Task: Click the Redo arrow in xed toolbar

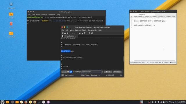Action: pyautogui.click(x=75, y=33)
